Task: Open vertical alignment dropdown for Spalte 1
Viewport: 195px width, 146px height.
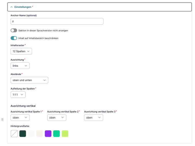Action: click(20, 118)
